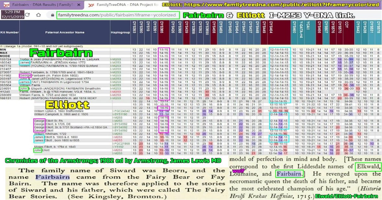Click the DYS393 marker column header
Viewport: 382px width, 200px height.
pos(134,32)
